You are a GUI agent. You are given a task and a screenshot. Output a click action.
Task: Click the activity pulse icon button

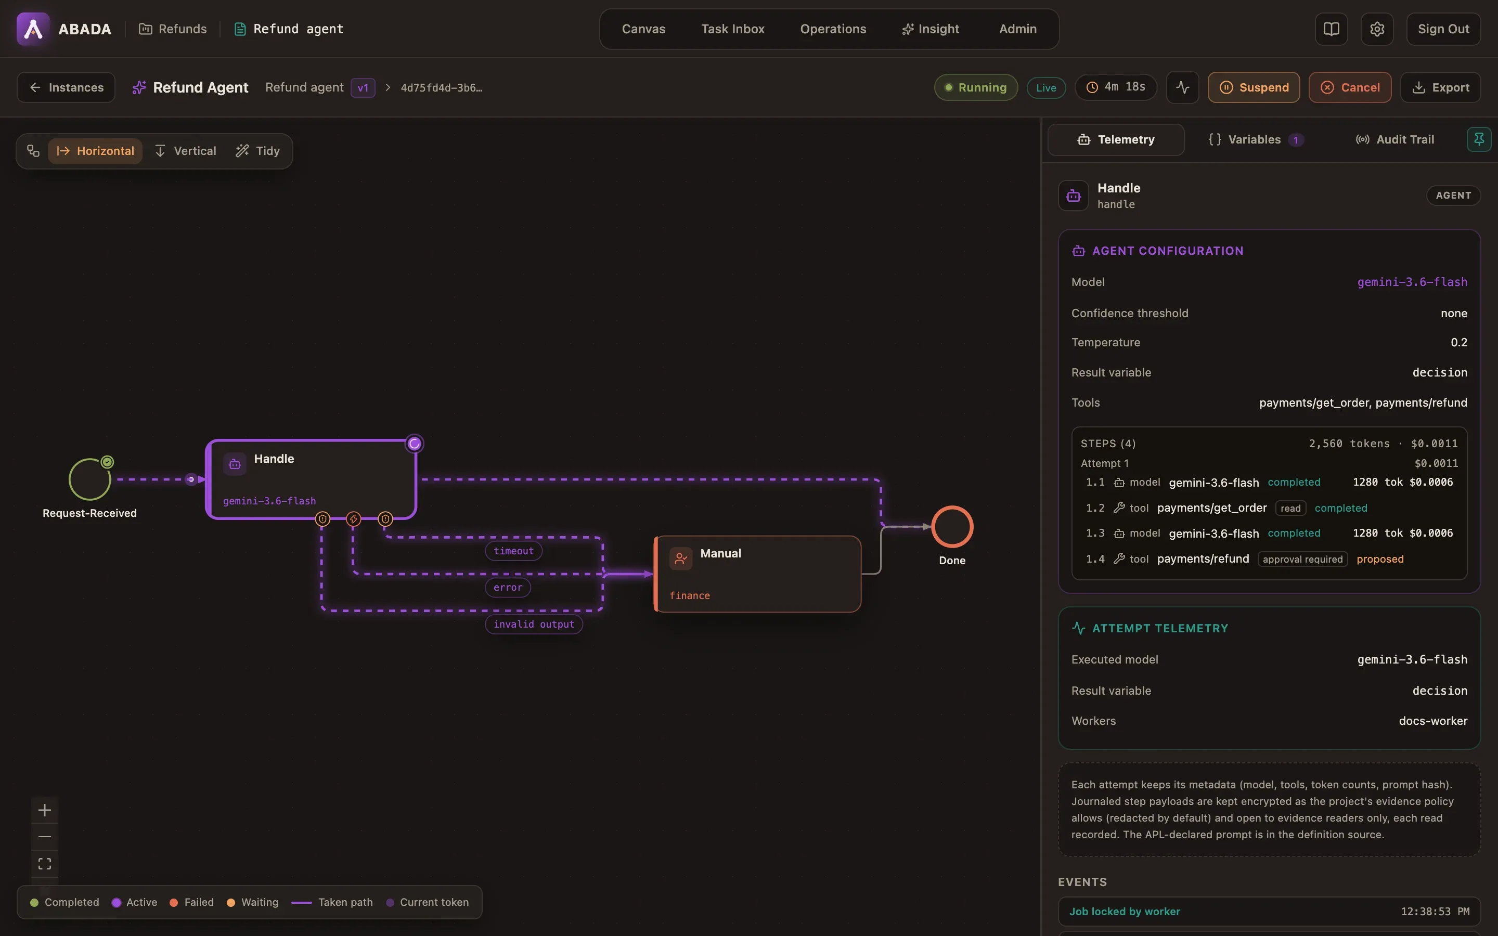[1182, 87]
